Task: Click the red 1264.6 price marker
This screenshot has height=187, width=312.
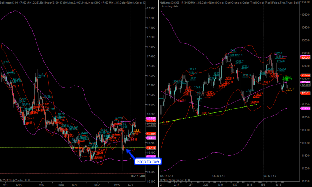Action: click(306, 75)
